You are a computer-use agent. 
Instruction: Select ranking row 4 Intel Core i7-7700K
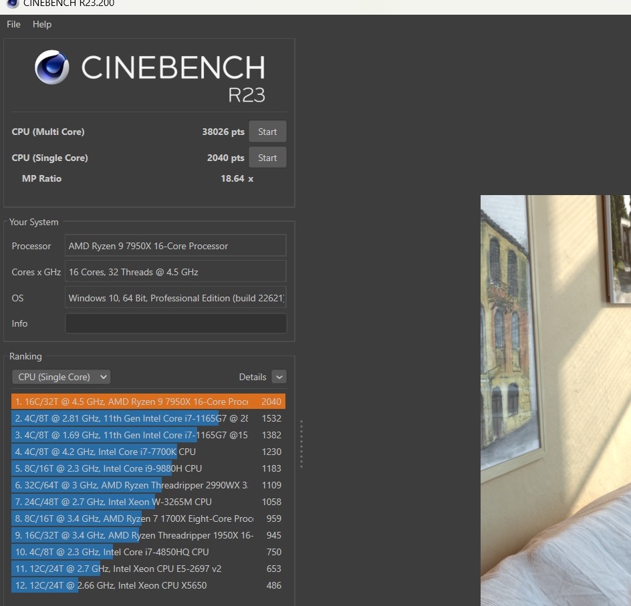(148, 452)
